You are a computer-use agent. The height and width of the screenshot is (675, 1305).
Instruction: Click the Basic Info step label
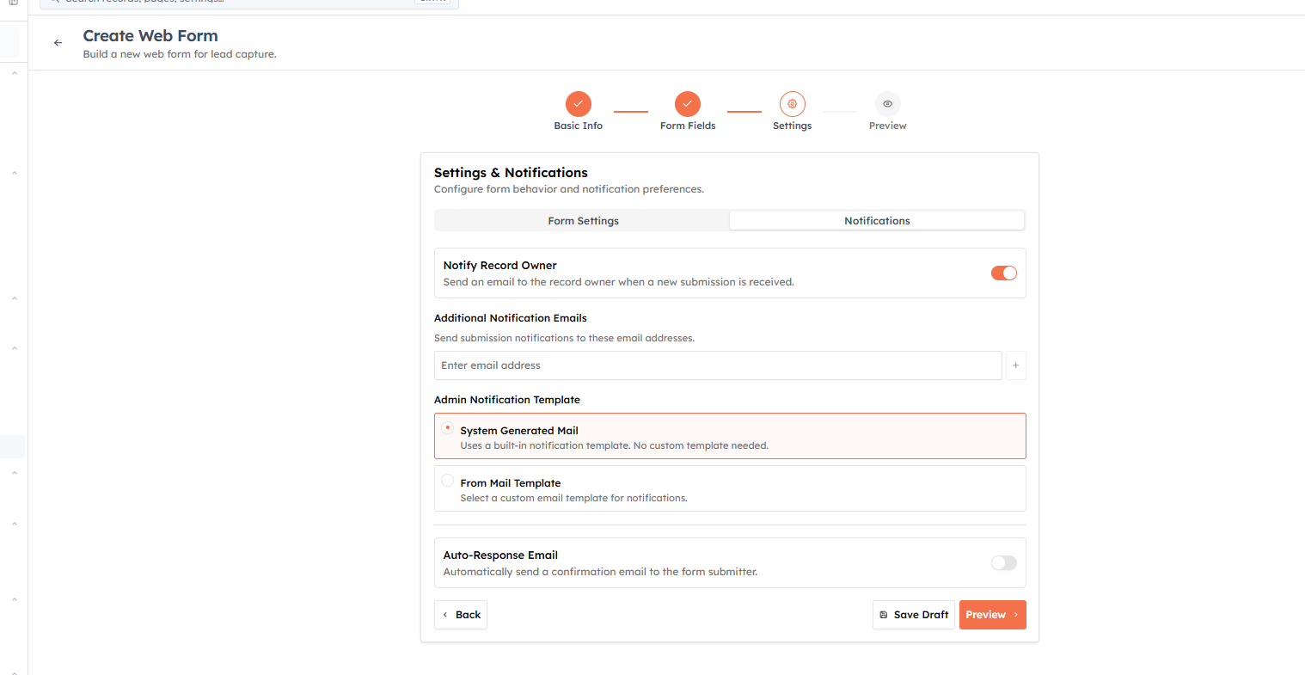(579, 126)
